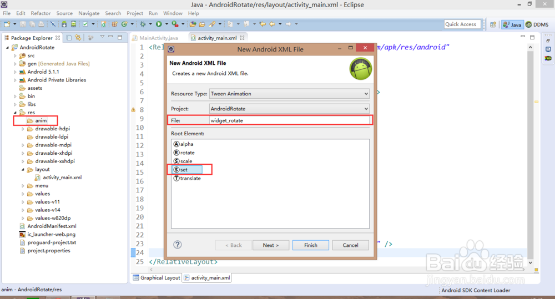This screenshot has height=299, width=555.
Task: Click the Forward navigation arrow icon
Action: pos(289,24)
